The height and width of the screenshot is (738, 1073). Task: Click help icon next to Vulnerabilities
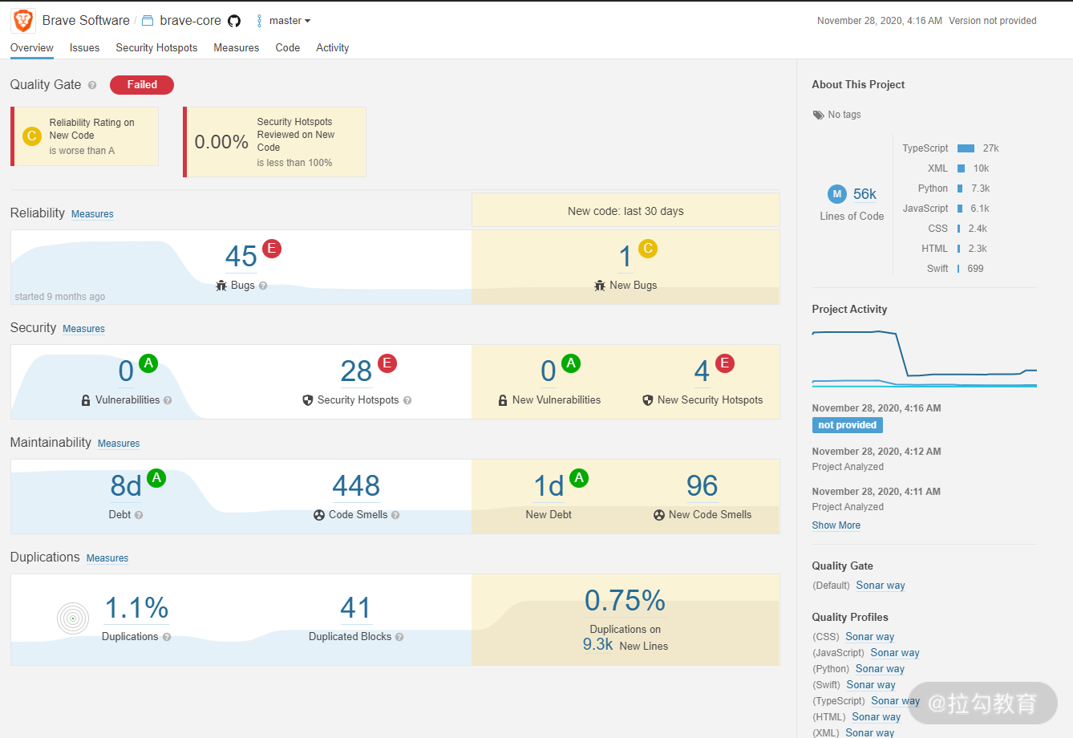168,400
